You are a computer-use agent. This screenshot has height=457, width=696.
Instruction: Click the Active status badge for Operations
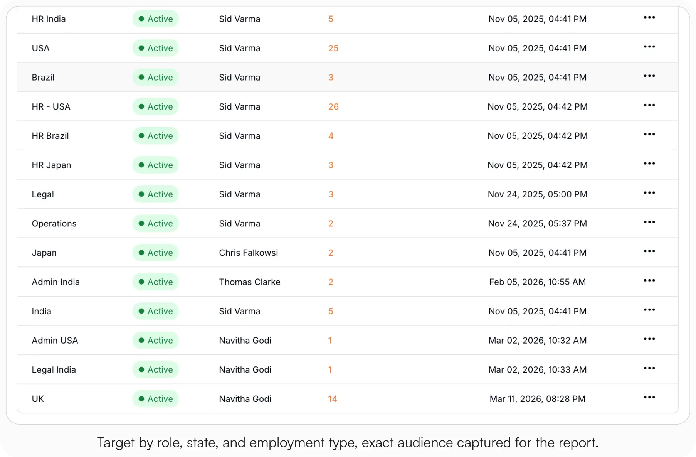point(156,224)
